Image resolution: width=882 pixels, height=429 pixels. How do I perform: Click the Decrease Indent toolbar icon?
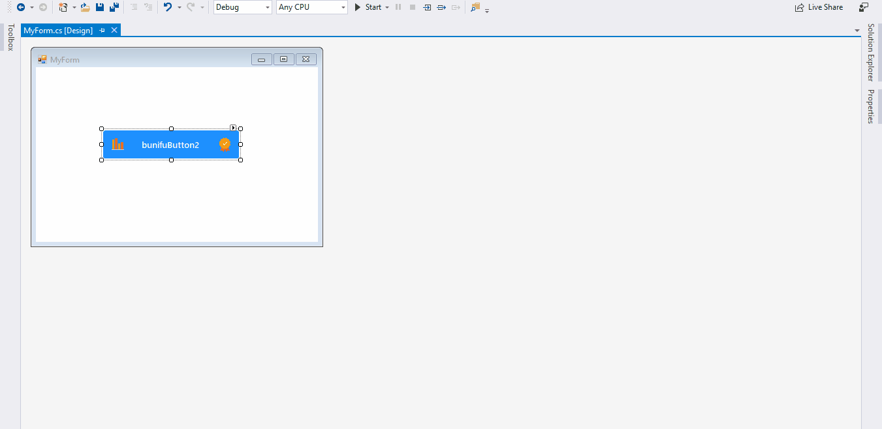click(x=134, y=7)
